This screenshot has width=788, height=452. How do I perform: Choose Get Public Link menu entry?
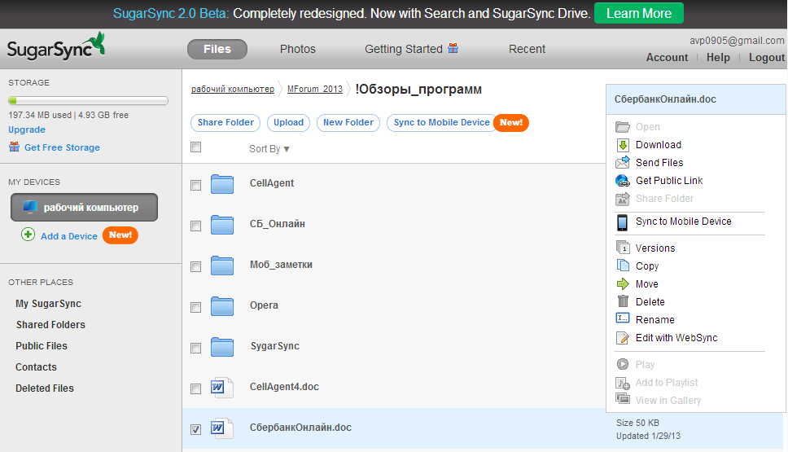coord(669,181)
